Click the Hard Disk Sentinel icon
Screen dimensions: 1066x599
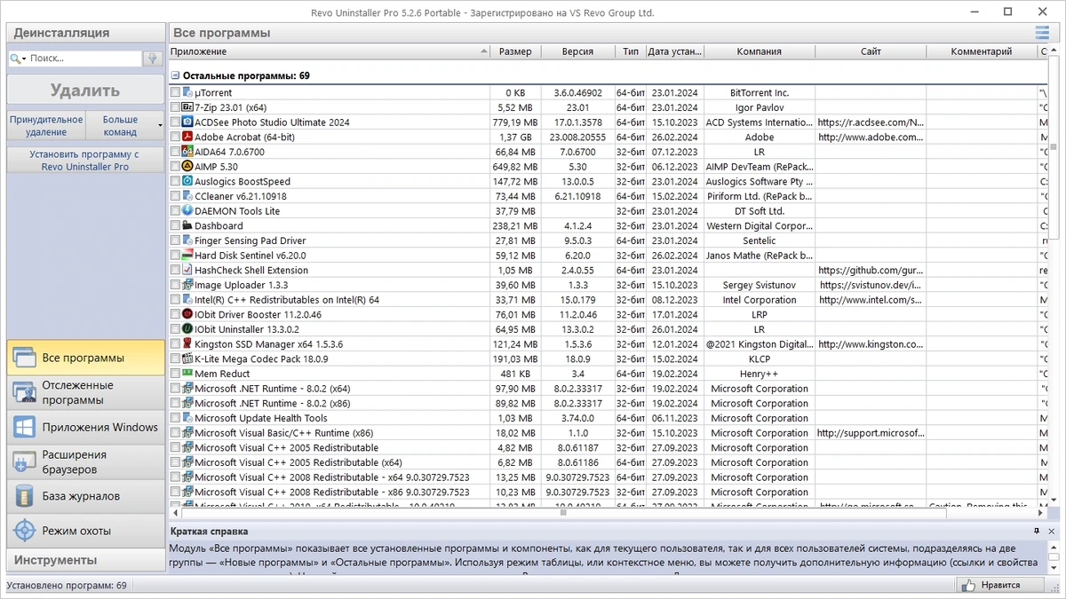click(187, 255)
